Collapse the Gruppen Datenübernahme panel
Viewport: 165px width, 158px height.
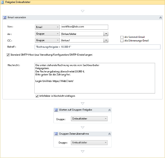point(110,134)
